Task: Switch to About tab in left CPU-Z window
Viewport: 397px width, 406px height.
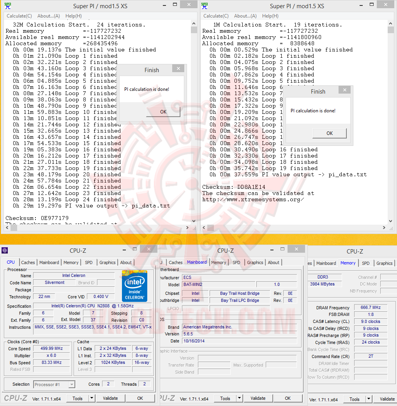Action: 126,262
